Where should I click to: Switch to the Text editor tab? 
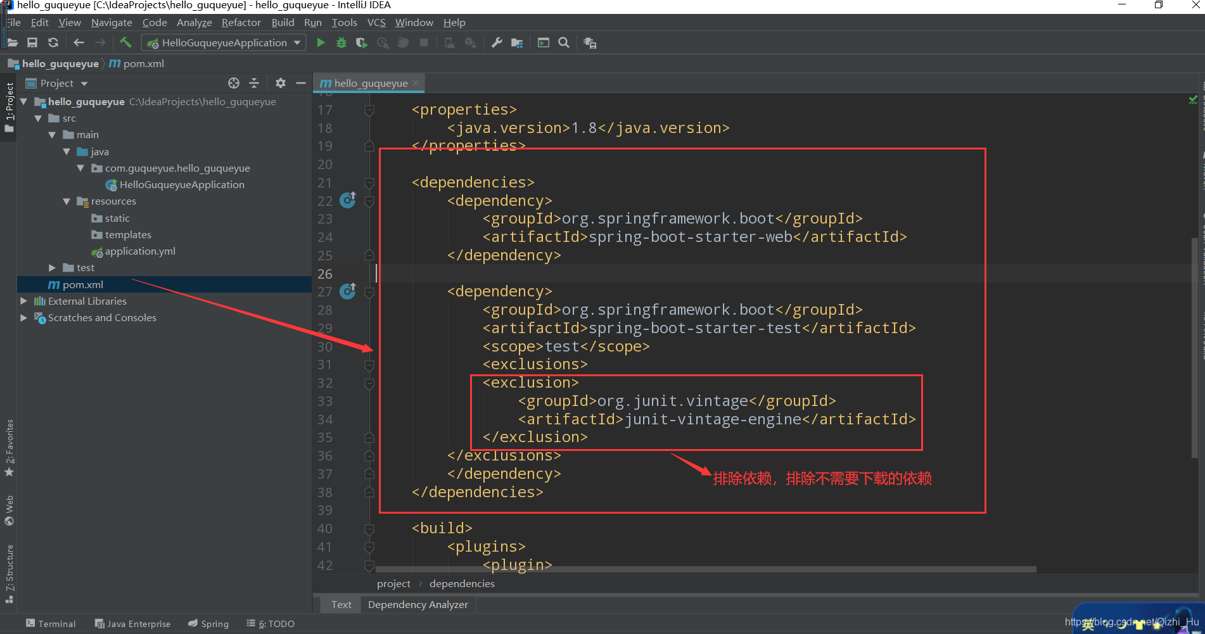click(341, 604)
